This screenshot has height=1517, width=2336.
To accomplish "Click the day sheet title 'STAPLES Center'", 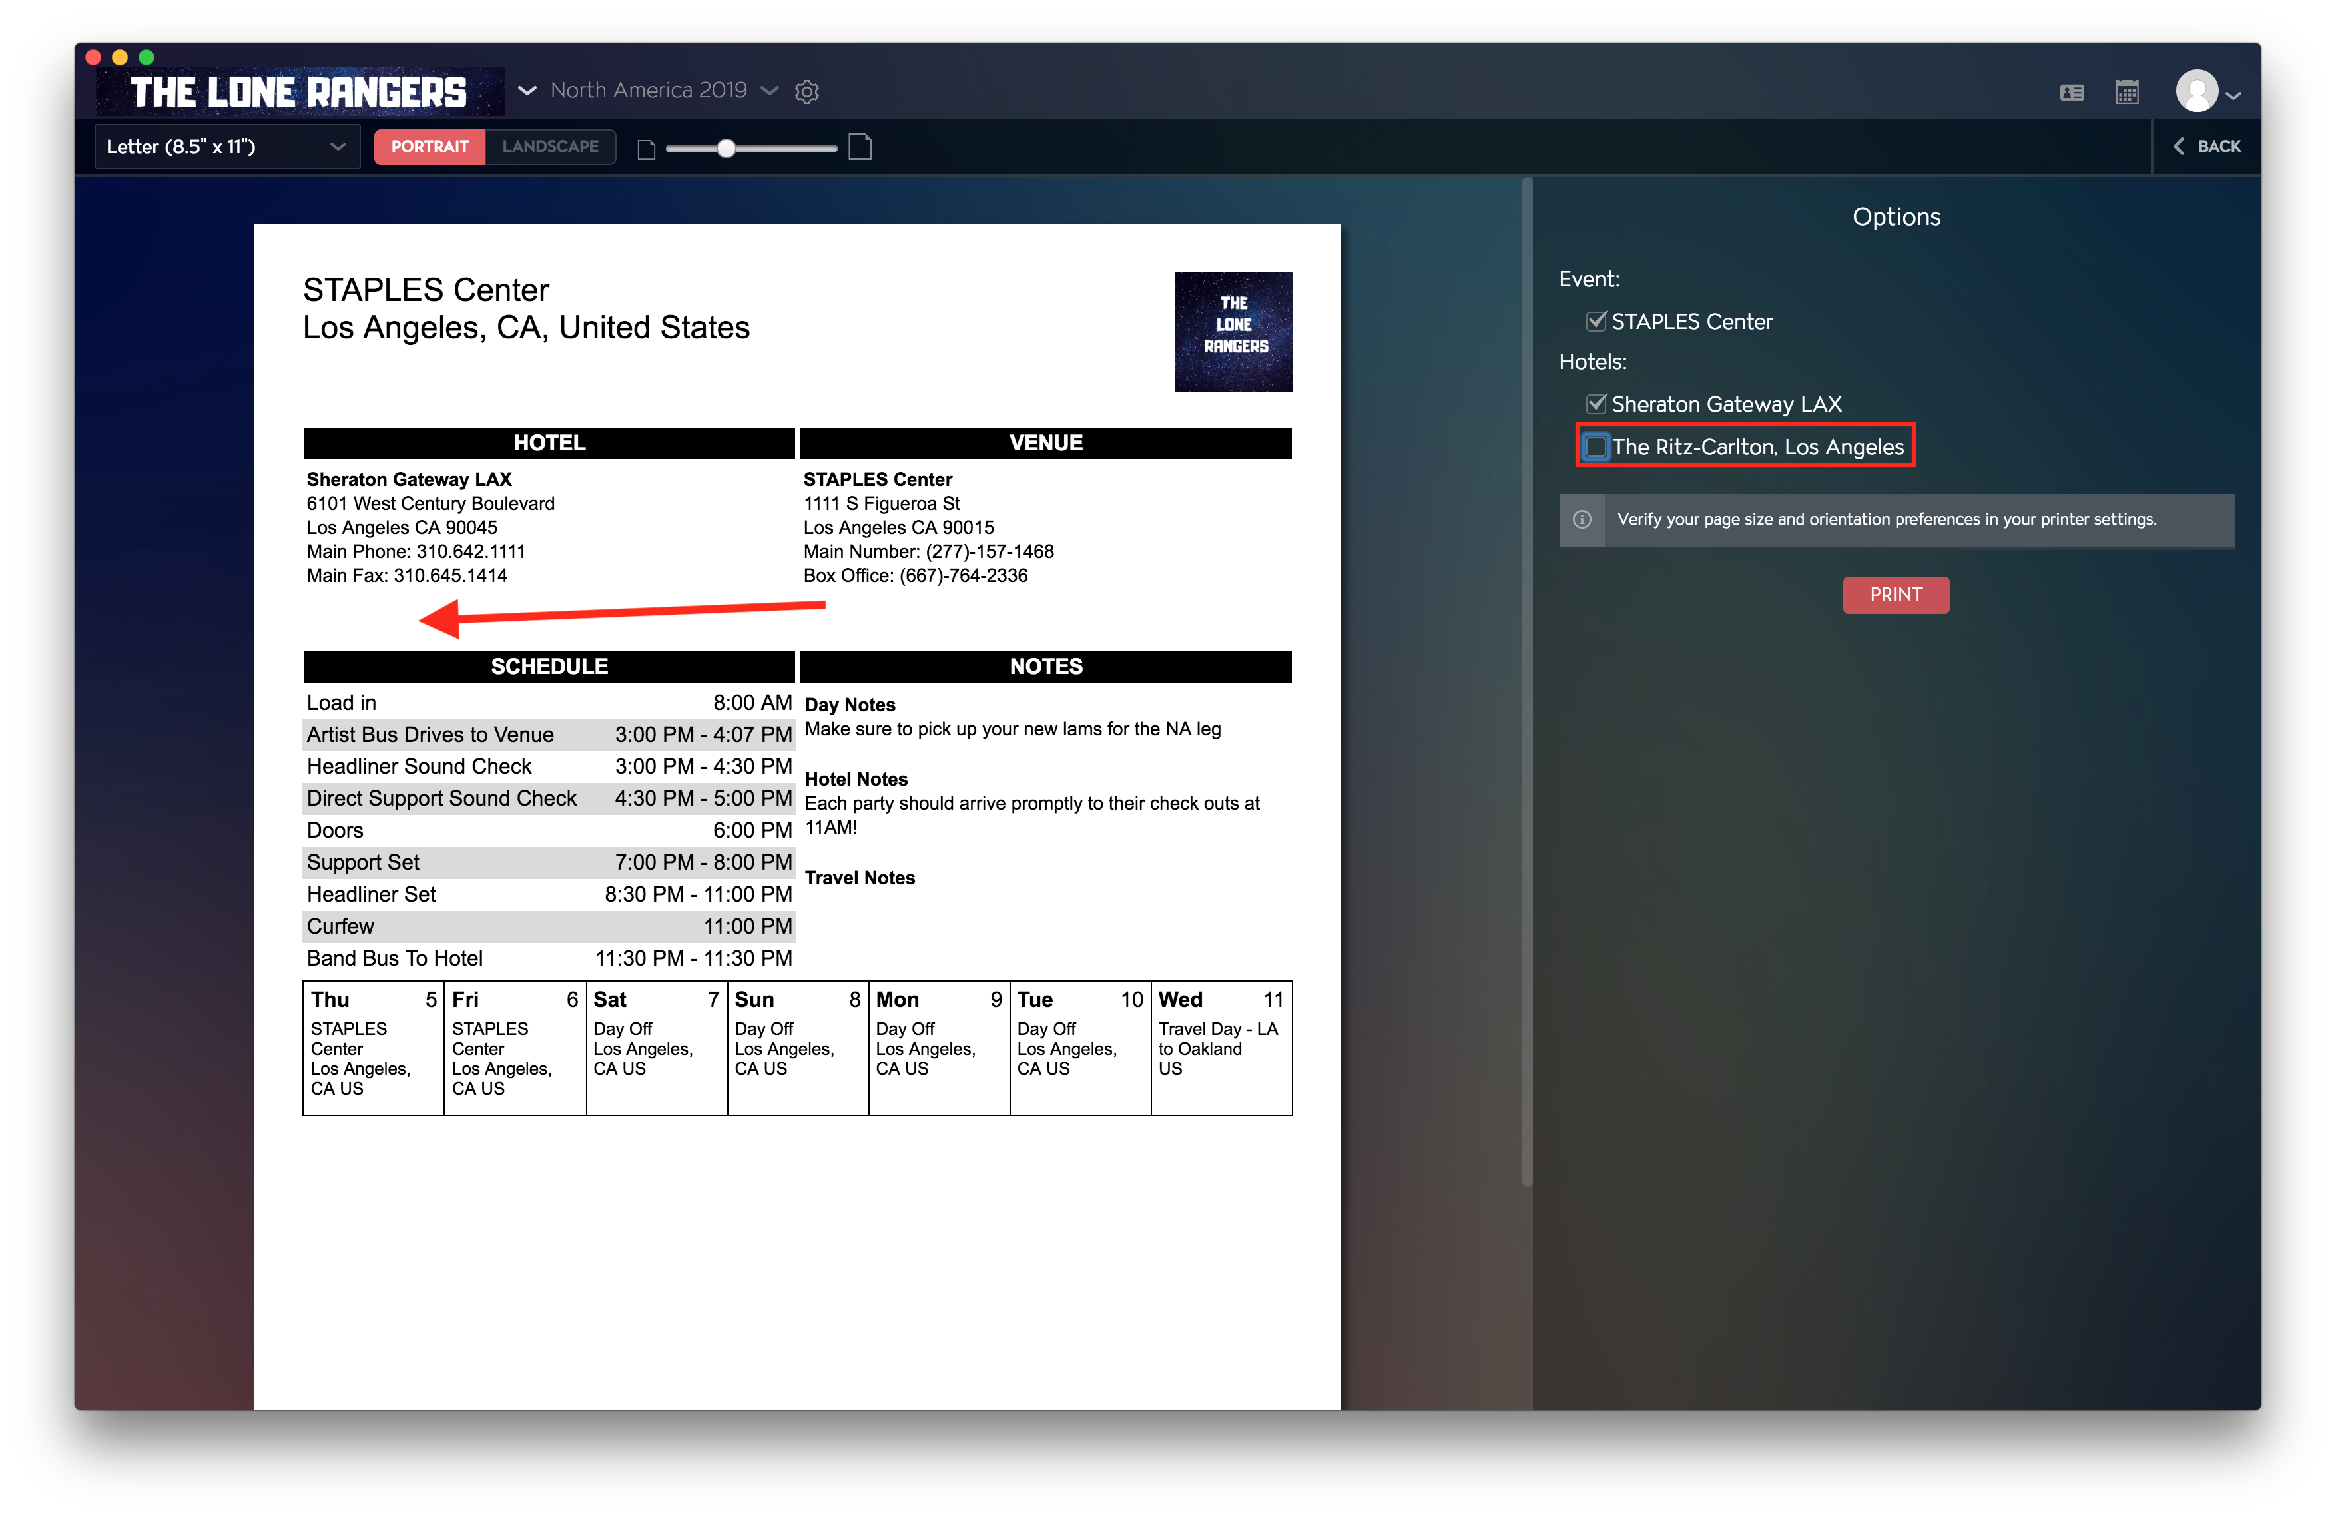I will [x=426, y=290].
